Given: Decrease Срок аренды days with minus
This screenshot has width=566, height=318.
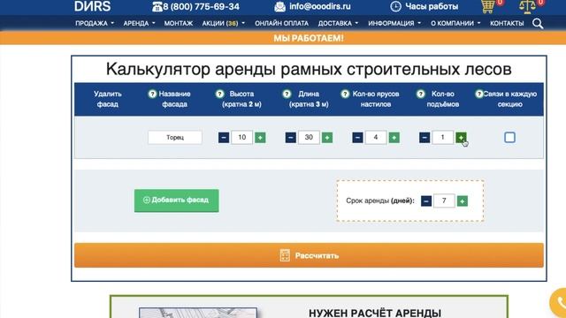Looking at the screenshot, I should point(426,201).
